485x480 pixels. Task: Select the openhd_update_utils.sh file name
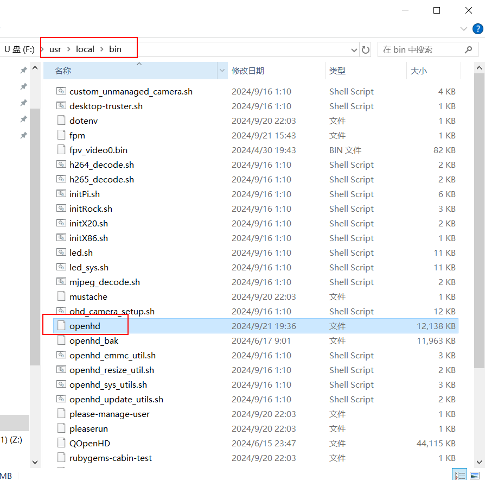pyautogui.click(x=116, y=399)
